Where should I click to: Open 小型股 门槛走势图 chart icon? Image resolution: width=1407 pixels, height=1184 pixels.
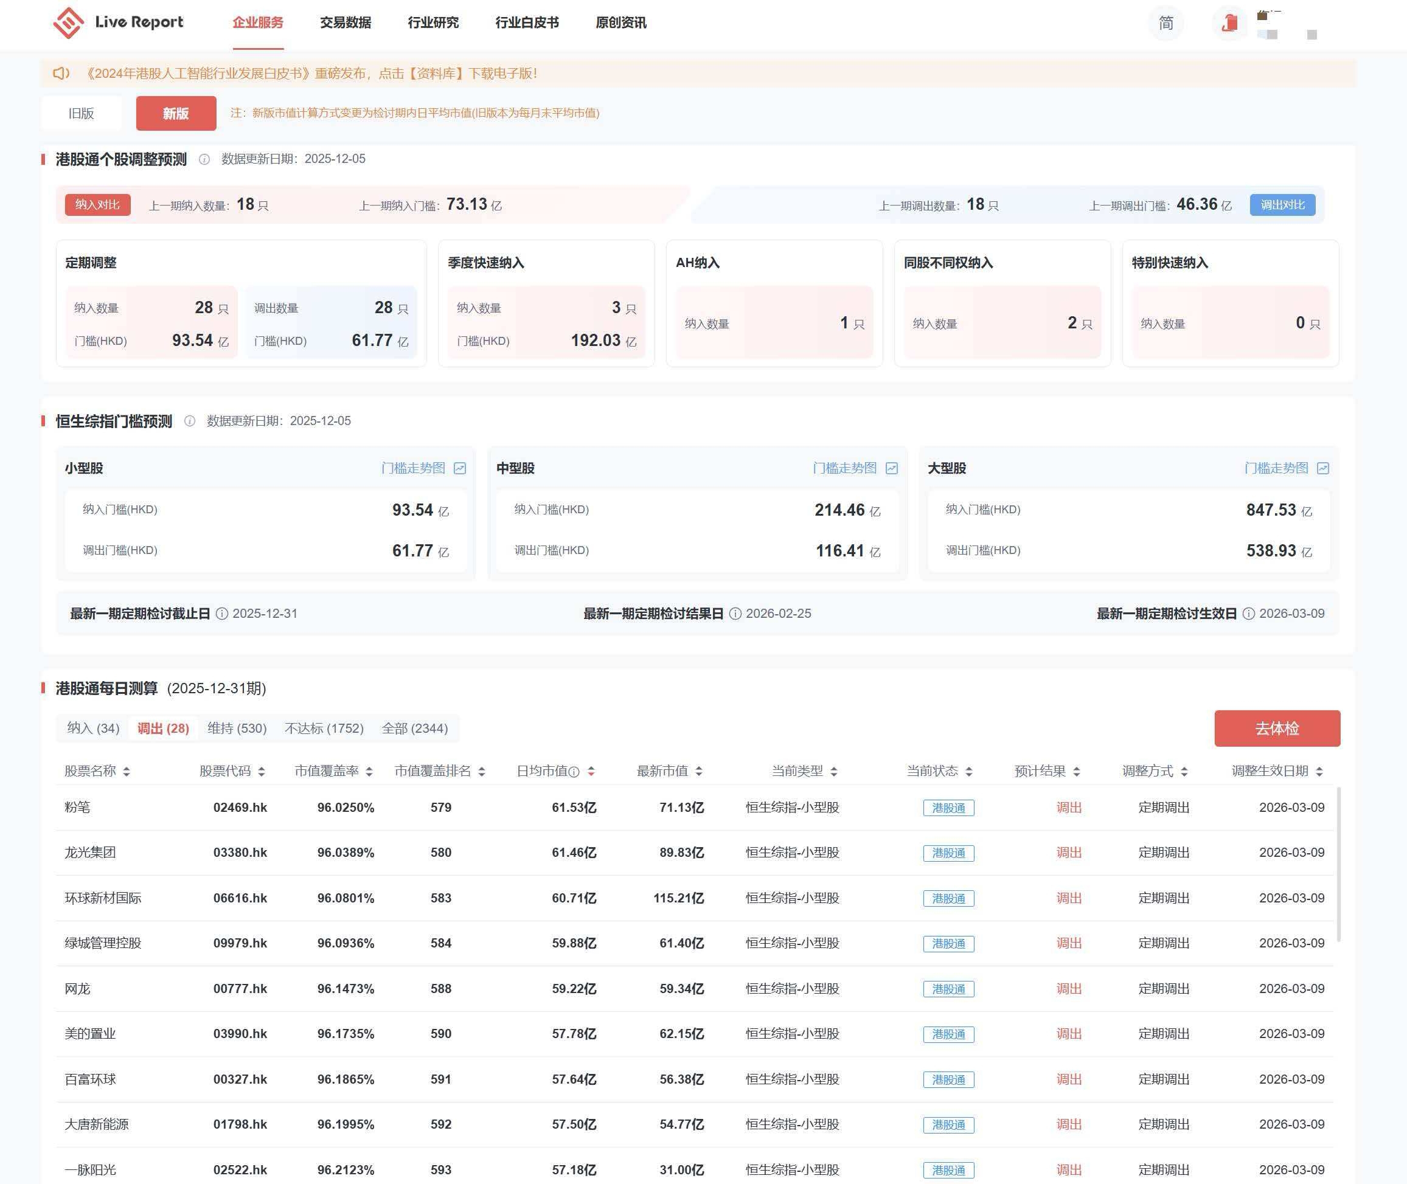click(x=460, y=468)
